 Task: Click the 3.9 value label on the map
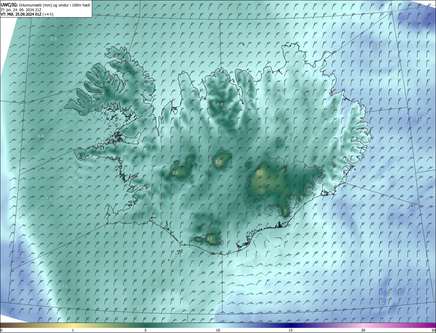tap(175, 173)
